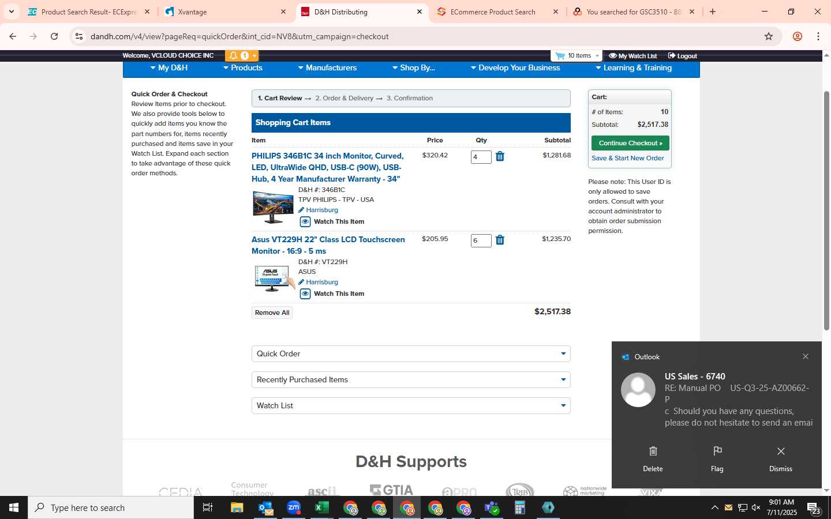
Task: Open File Explorer from taskbar
Action: (237, 507)
